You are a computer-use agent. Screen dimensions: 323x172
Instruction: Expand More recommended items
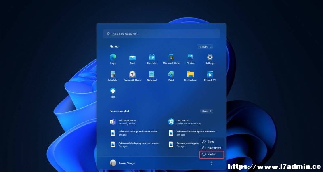click(207, 111)
